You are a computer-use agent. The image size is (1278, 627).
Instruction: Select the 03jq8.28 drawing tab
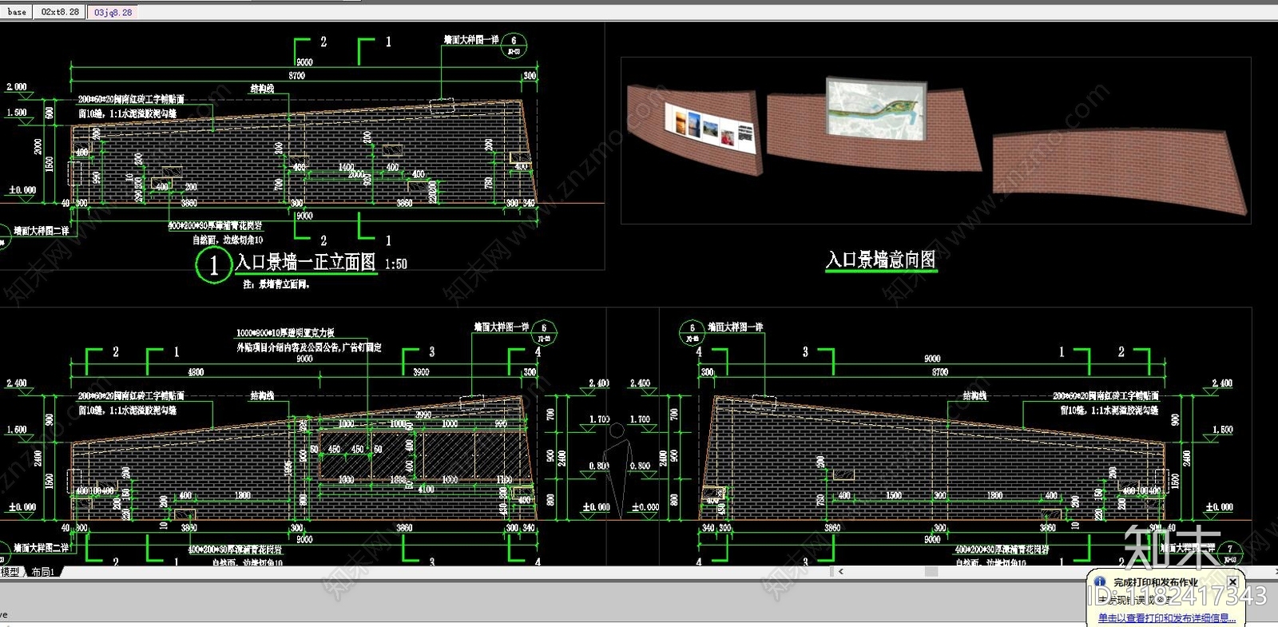[x=113, y=13]
